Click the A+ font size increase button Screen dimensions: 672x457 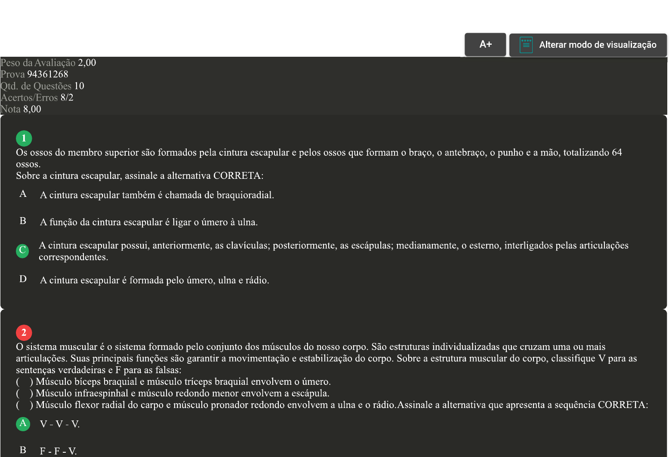point(485,45)
